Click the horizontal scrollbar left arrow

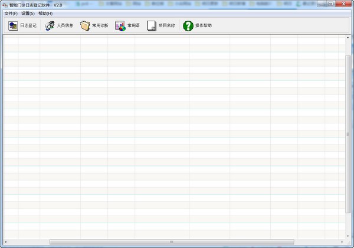click(x=6, y=242)
